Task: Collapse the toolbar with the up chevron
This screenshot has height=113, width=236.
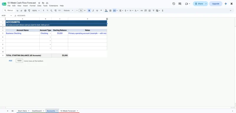Action: tap(230, 11)
